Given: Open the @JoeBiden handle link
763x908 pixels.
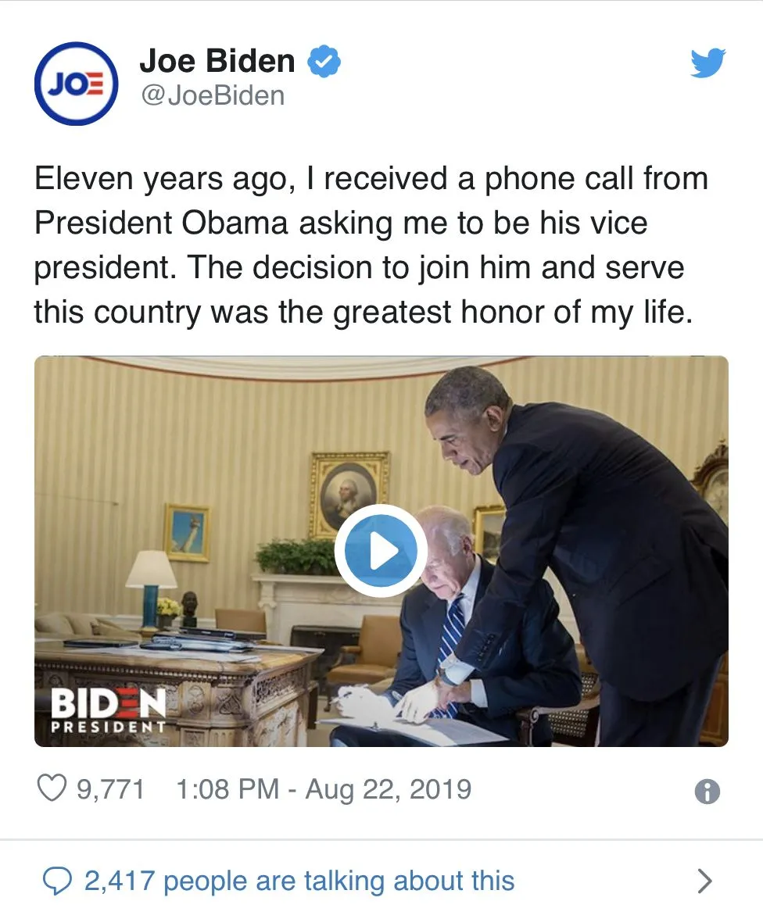Looking at the screenshot, I should (x=211, y=95).
